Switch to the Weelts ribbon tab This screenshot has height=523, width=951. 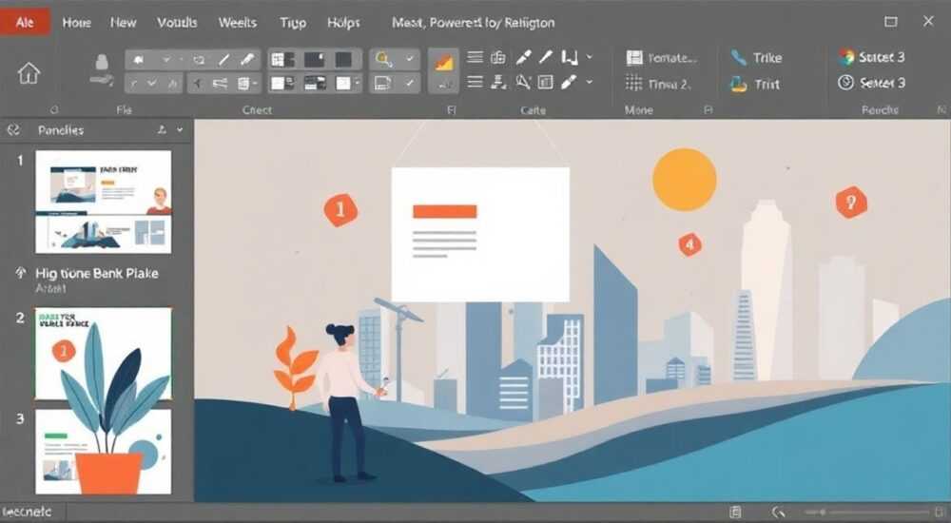pyautogui.click(x=237, y=23)
